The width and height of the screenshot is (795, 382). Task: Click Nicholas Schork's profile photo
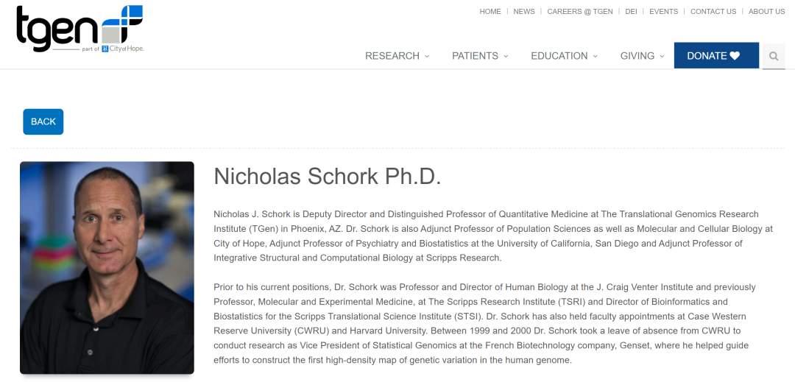point(107,267)
